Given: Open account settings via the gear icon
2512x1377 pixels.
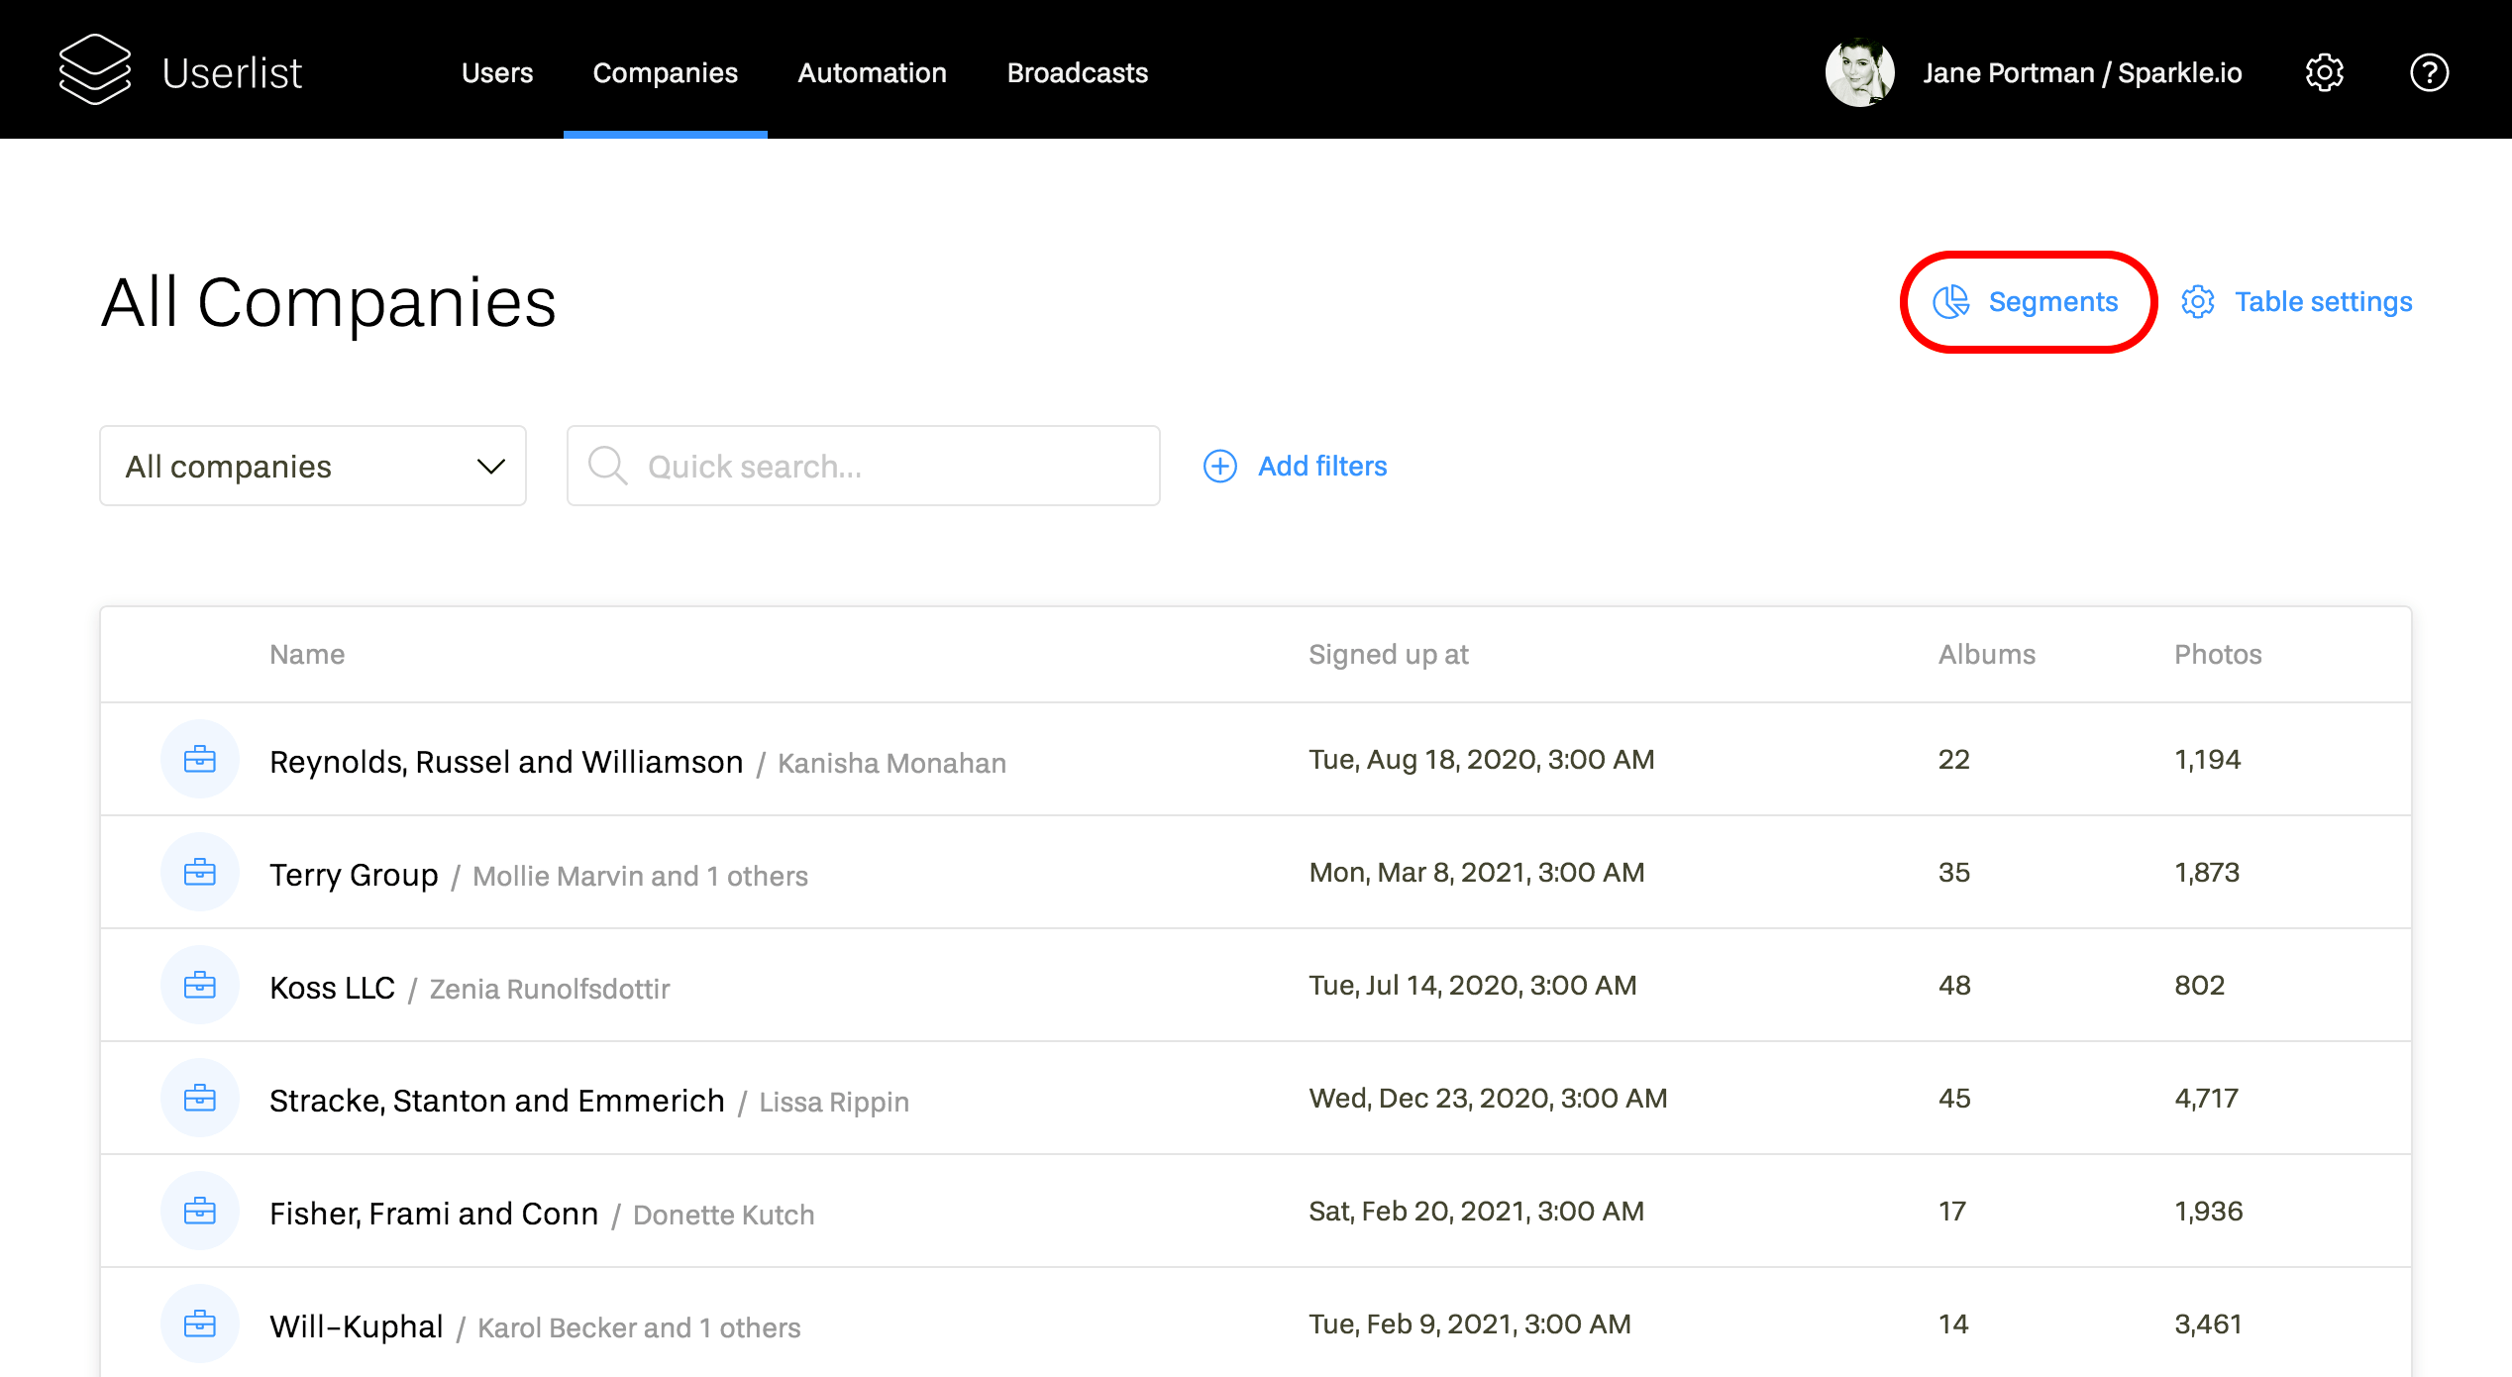Looking at the screenshot, I should [2324, 71].
